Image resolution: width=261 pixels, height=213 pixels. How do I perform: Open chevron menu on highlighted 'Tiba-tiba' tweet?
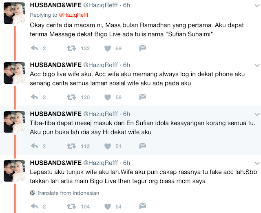(x=257, y=114)
